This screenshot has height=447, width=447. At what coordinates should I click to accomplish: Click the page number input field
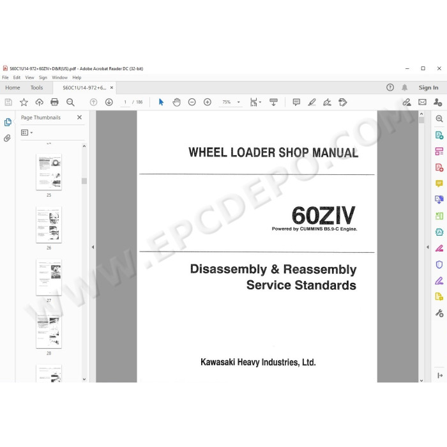[125, 102]
